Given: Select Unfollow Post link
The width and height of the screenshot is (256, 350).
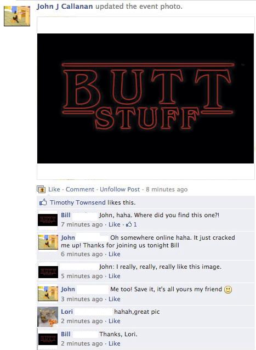Looking at the screenshot, I should pos(120,189).
